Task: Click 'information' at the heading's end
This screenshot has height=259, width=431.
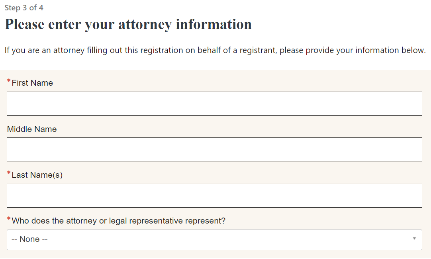Action: click(214, 24)
